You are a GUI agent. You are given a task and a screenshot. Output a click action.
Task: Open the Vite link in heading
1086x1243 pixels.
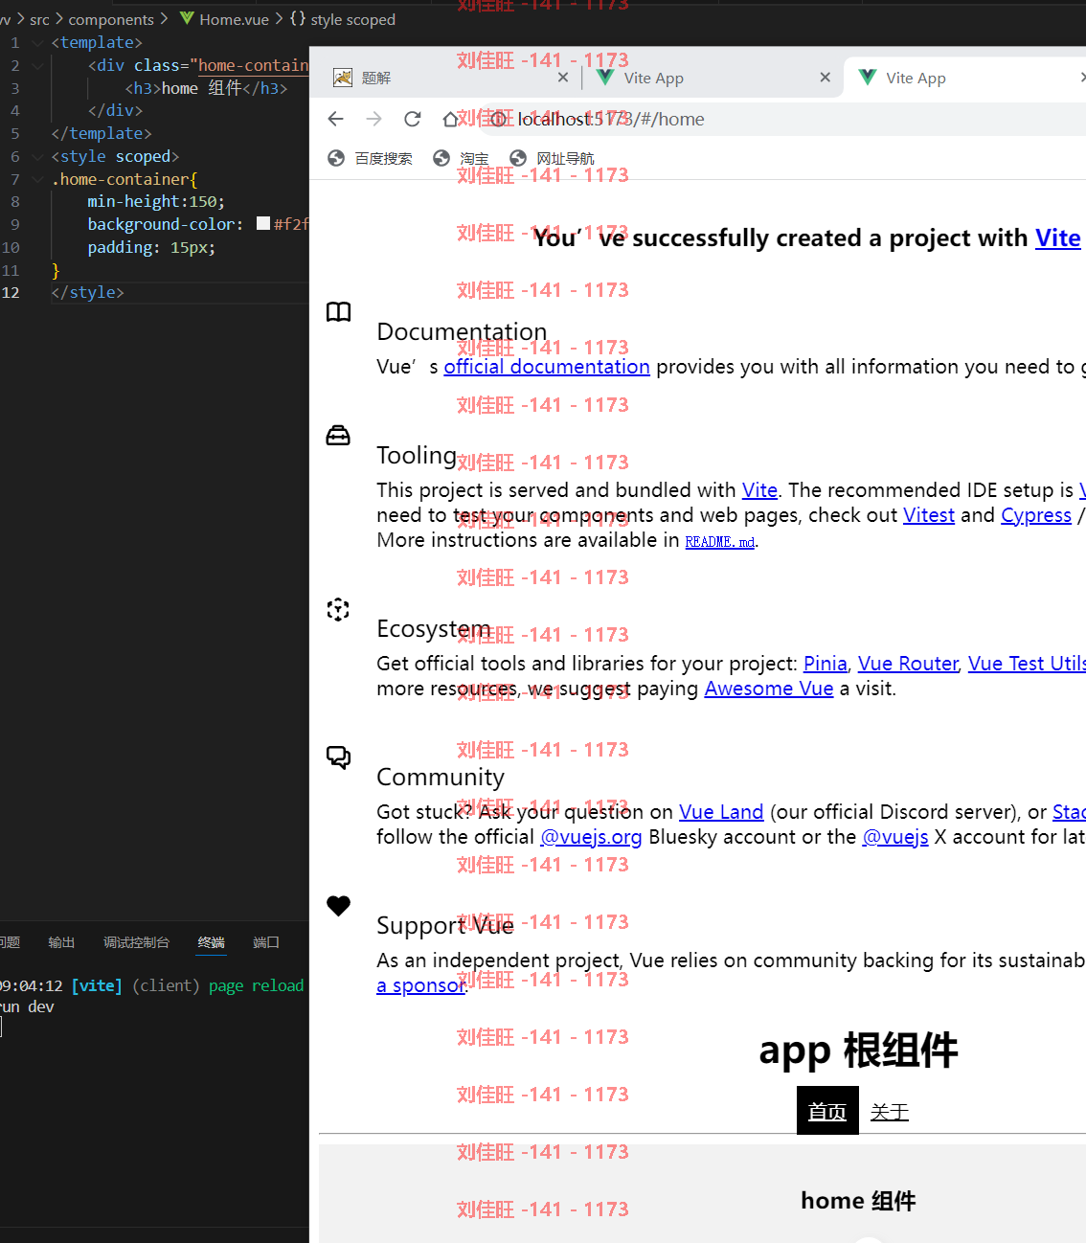pos(1057,238)
